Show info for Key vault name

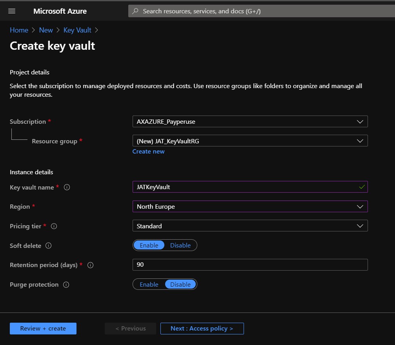[67, 187]
